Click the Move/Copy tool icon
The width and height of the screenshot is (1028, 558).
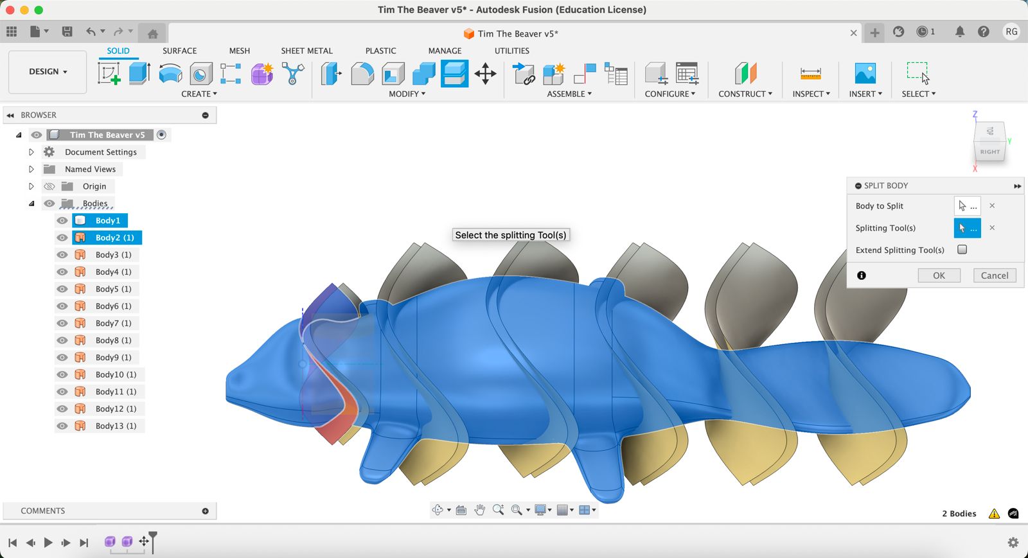(x=485, y=74)
